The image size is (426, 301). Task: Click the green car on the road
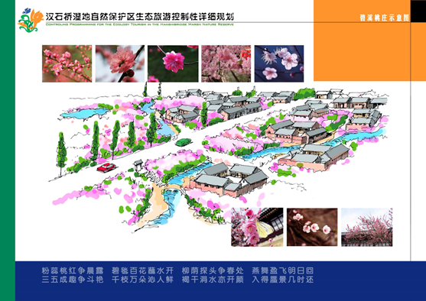point(184,142)
